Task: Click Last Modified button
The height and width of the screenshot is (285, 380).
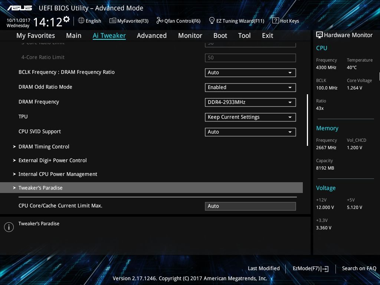Action: [264, 268]
